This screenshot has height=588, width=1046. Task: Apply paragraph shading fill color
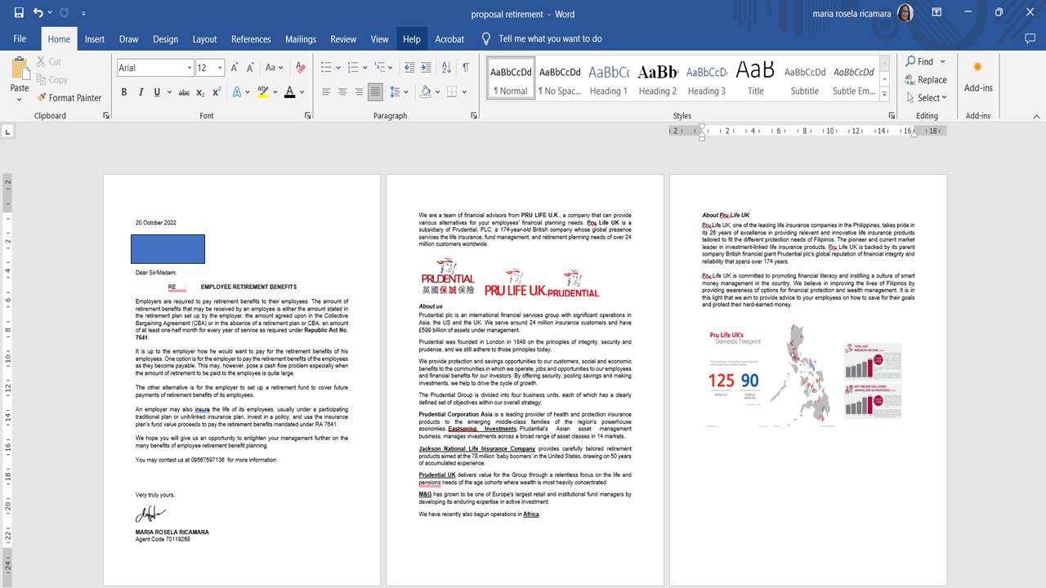(x=427, y=92)
